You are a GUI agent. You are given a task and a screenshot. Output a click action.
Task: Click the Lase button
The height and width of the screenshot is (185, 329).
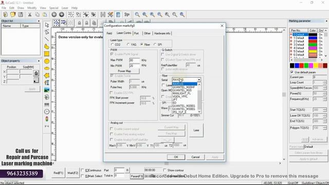[196, 130]
